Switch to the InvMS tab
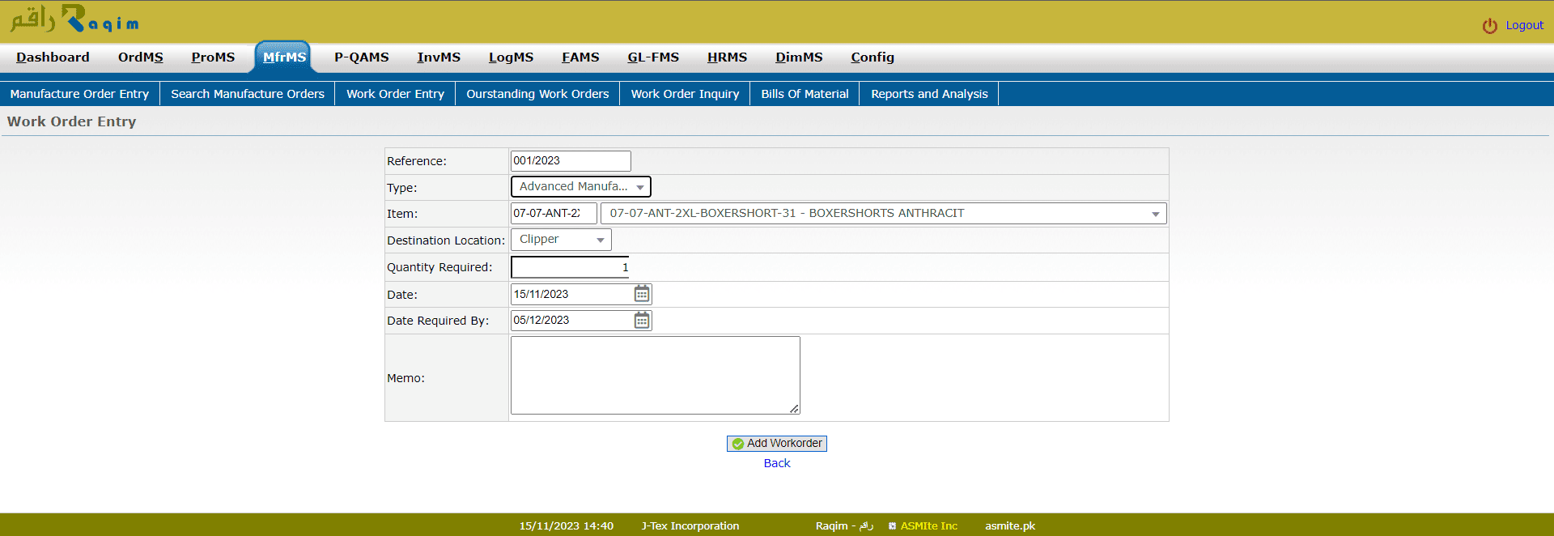The image size is (1554, 536). (438, 57)
